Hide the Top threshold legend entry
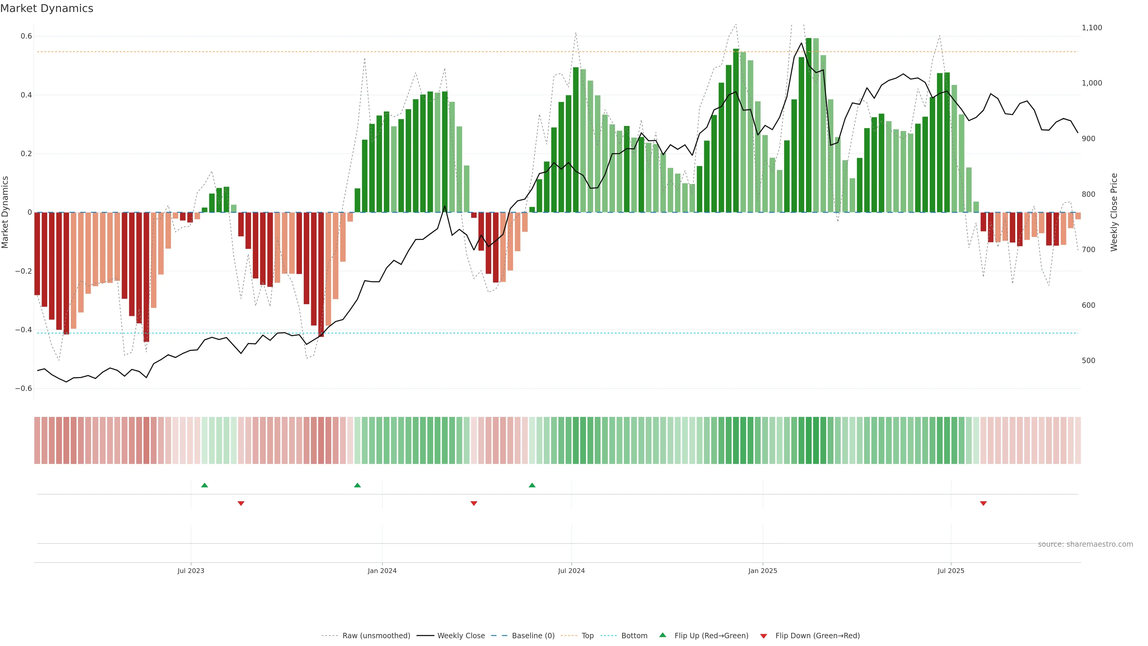The width and height of the screenshot is (1148, 646). [x=587, y=636]
